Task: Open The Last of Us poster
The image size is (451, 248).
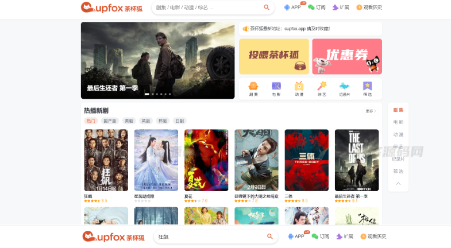Action: [x=357, y=160]
